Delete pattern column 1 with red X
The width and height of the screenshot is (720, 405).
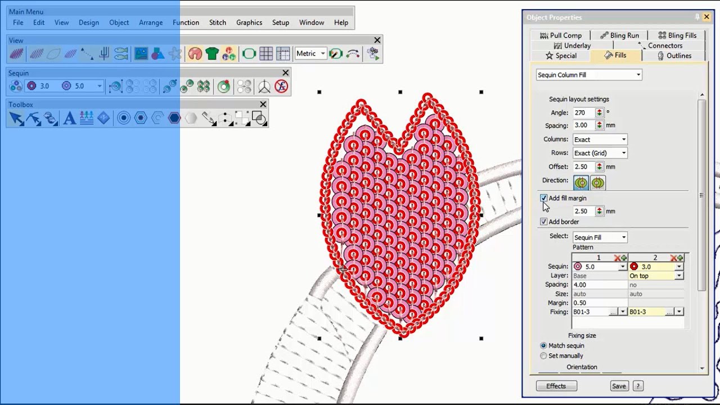[617, 258]
